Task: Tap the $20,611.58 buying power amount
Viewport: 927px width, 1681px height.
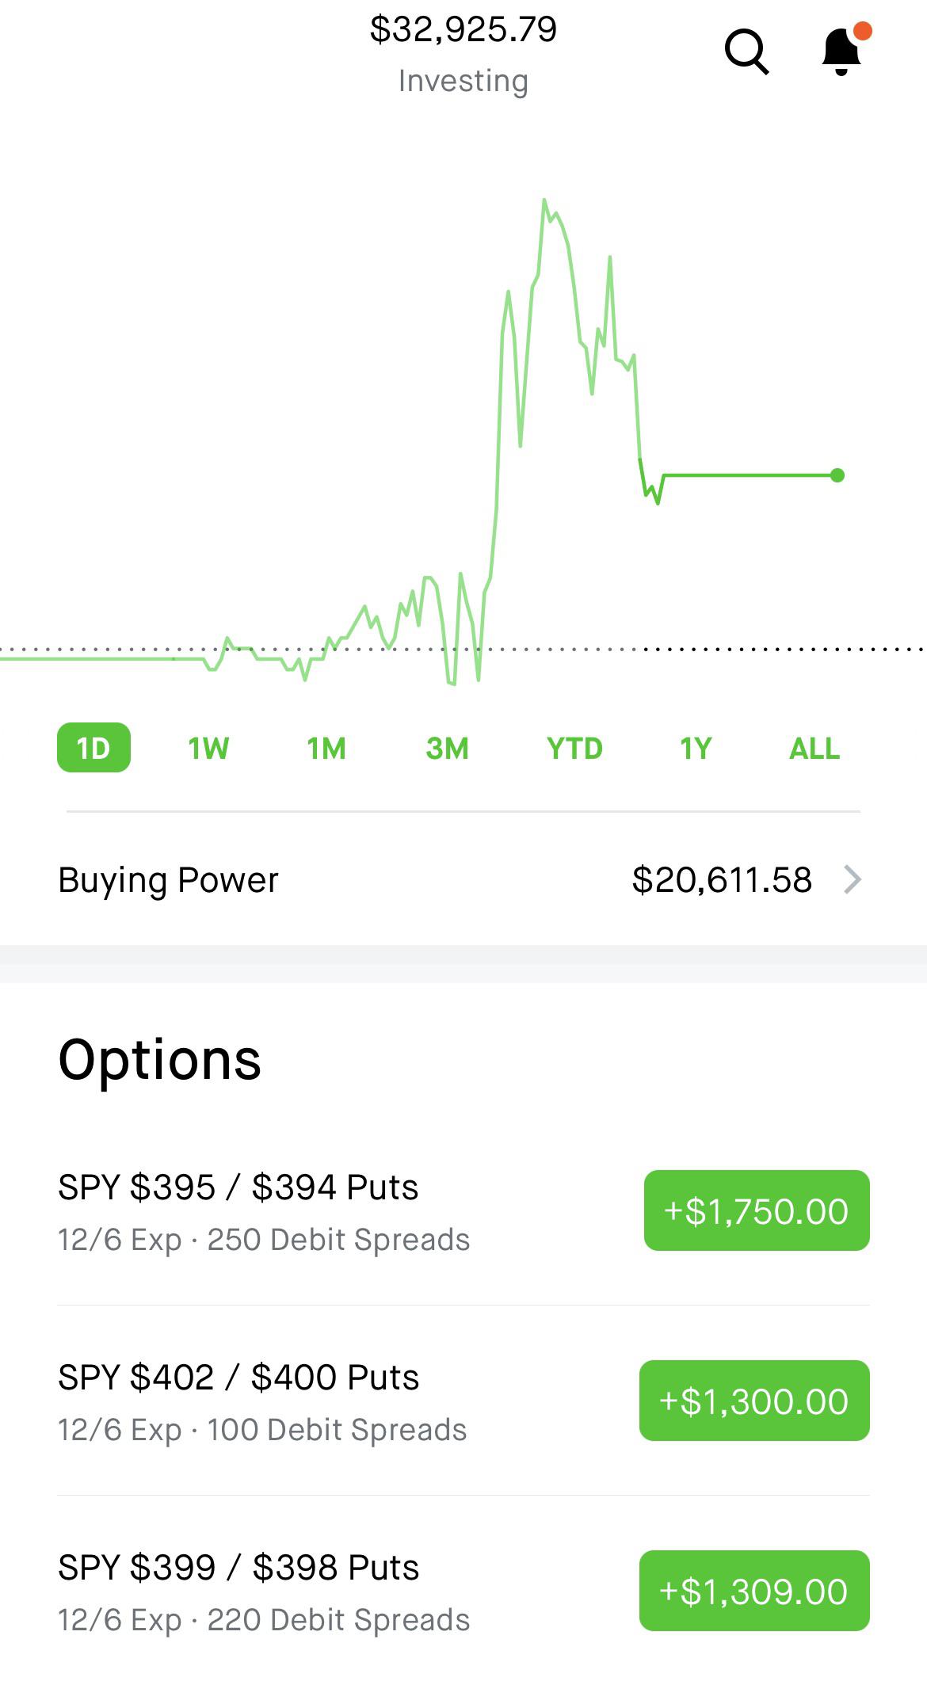Action: click(x=722, y=880)
